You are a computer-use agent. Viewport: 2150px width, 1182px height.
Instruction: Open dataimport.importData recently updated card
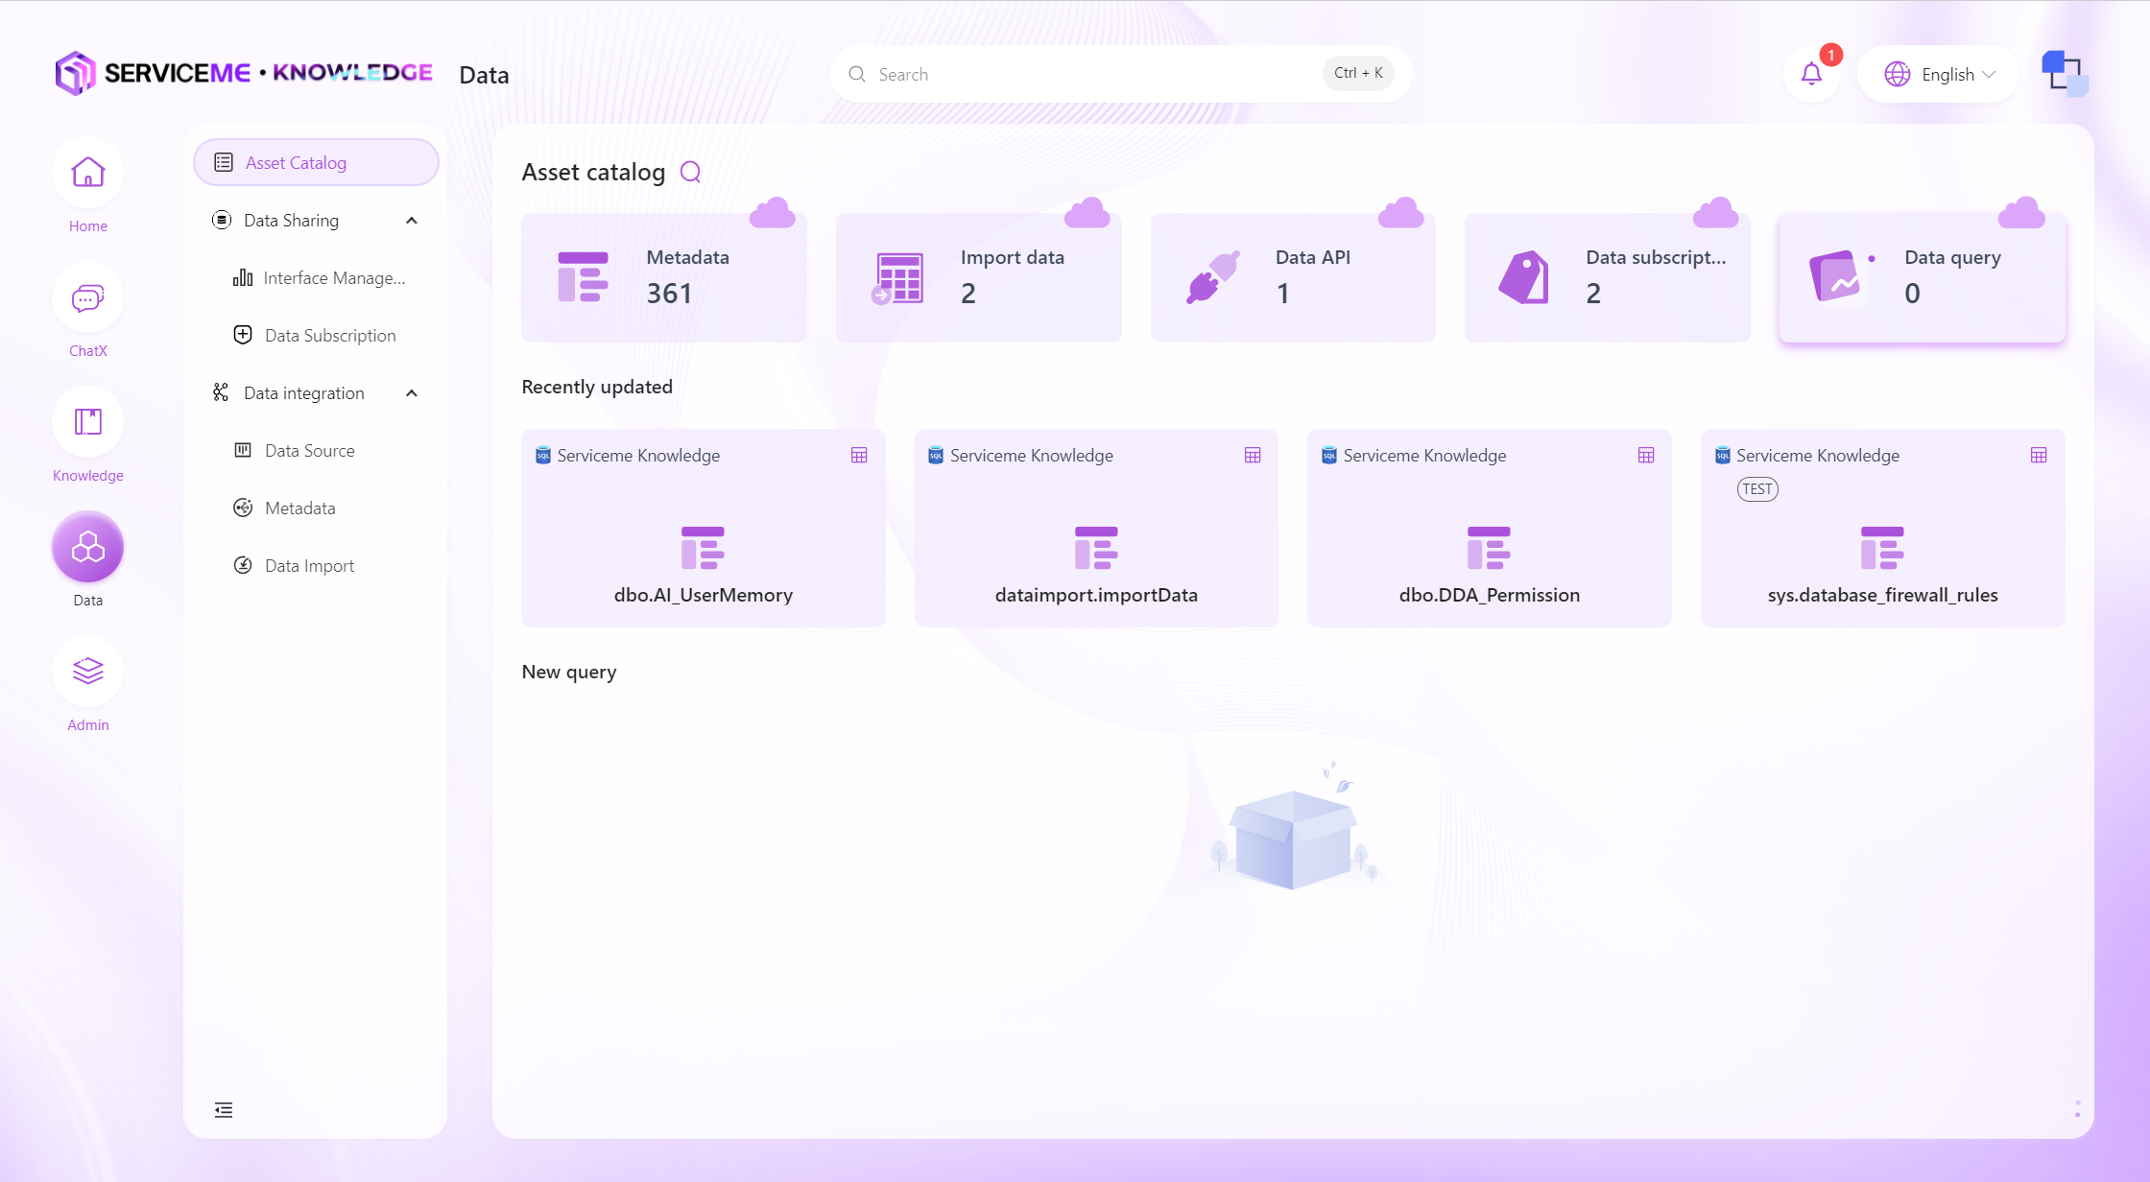coord(1096,528)
